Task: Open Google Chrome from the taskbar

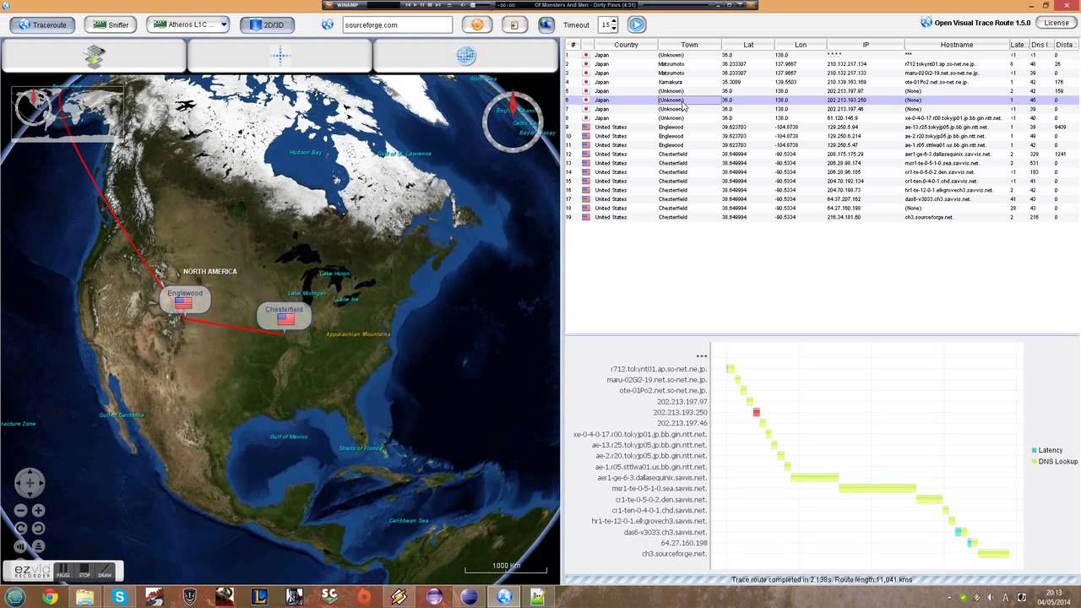Action: pos(51,597)
